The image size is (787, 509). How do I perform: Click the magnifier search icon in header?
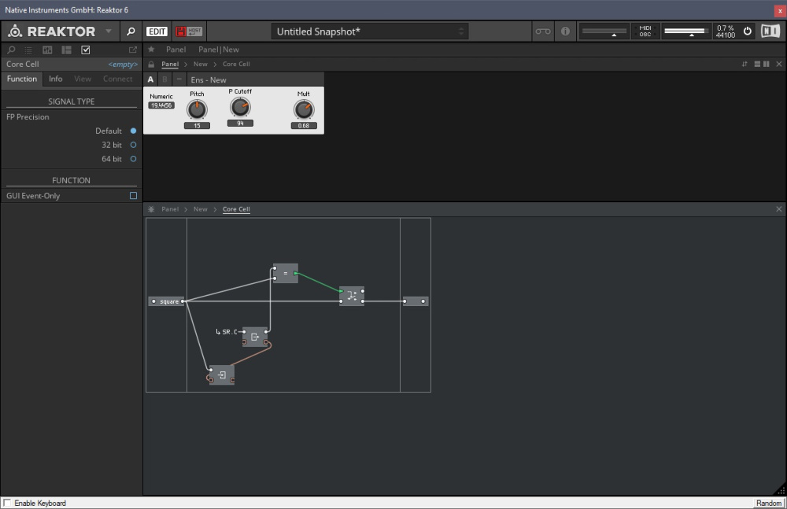tap(131, 31)
